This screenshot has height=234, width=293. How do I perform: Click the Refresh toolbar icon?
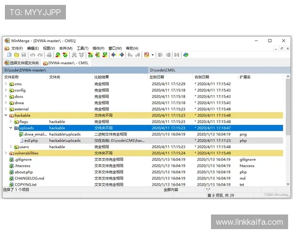point(186,55)
